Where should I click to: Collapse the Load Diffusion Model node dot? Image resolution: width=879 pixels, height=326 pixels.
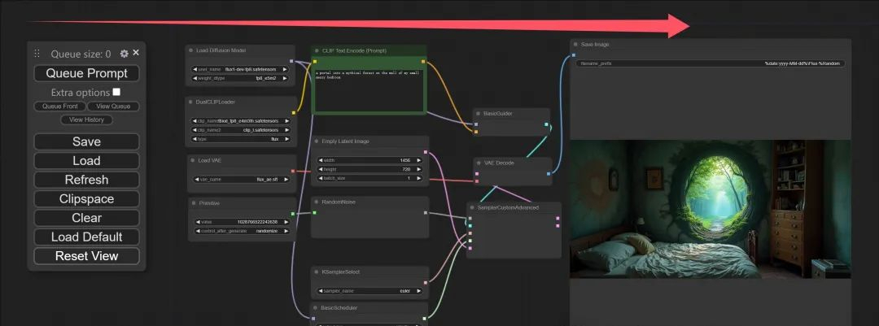click(x=191, y=50)
